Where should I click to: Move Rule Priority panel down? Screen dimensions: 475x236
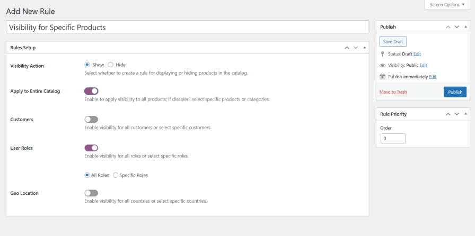click(x=457, y=114)
